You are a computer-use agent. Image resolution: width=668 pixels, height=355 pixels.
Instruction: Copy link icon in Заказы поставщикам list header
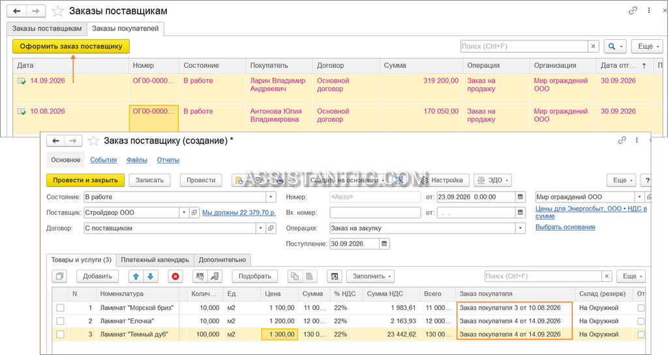(x=633, y=10)
